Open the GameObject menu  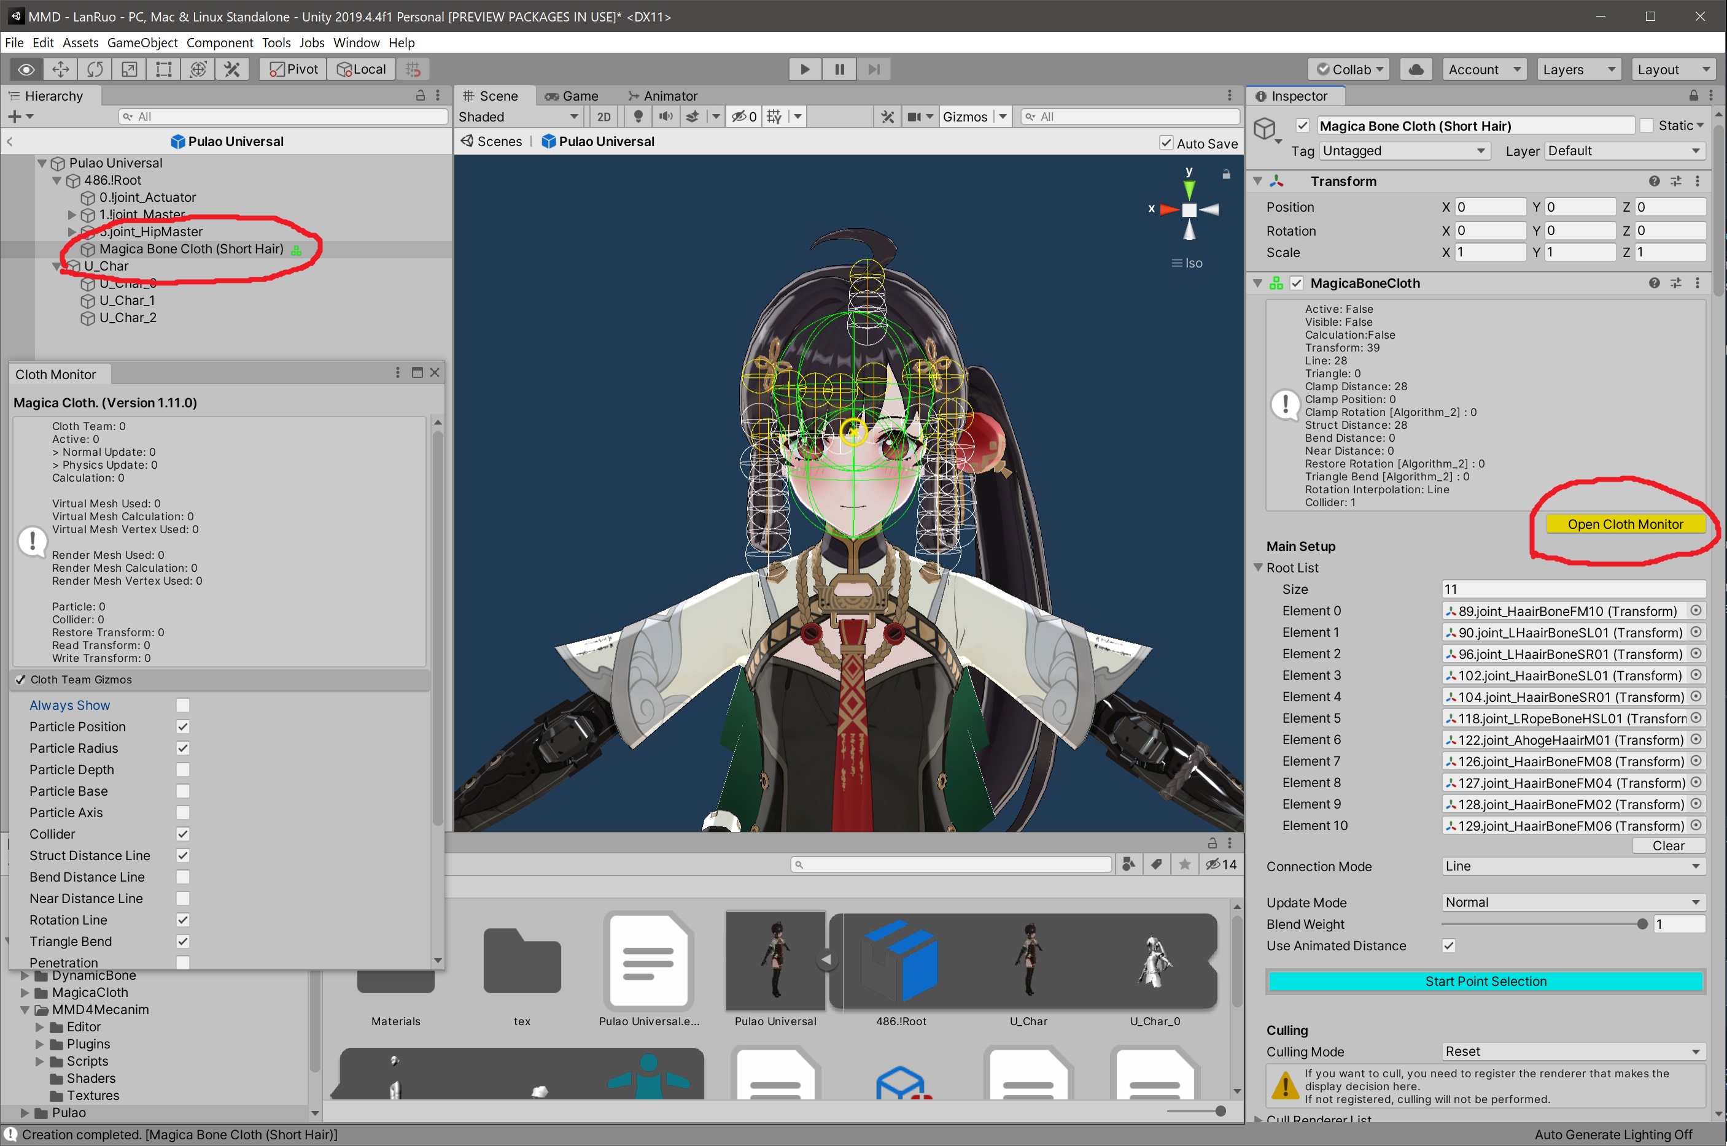tap(142, 42)
